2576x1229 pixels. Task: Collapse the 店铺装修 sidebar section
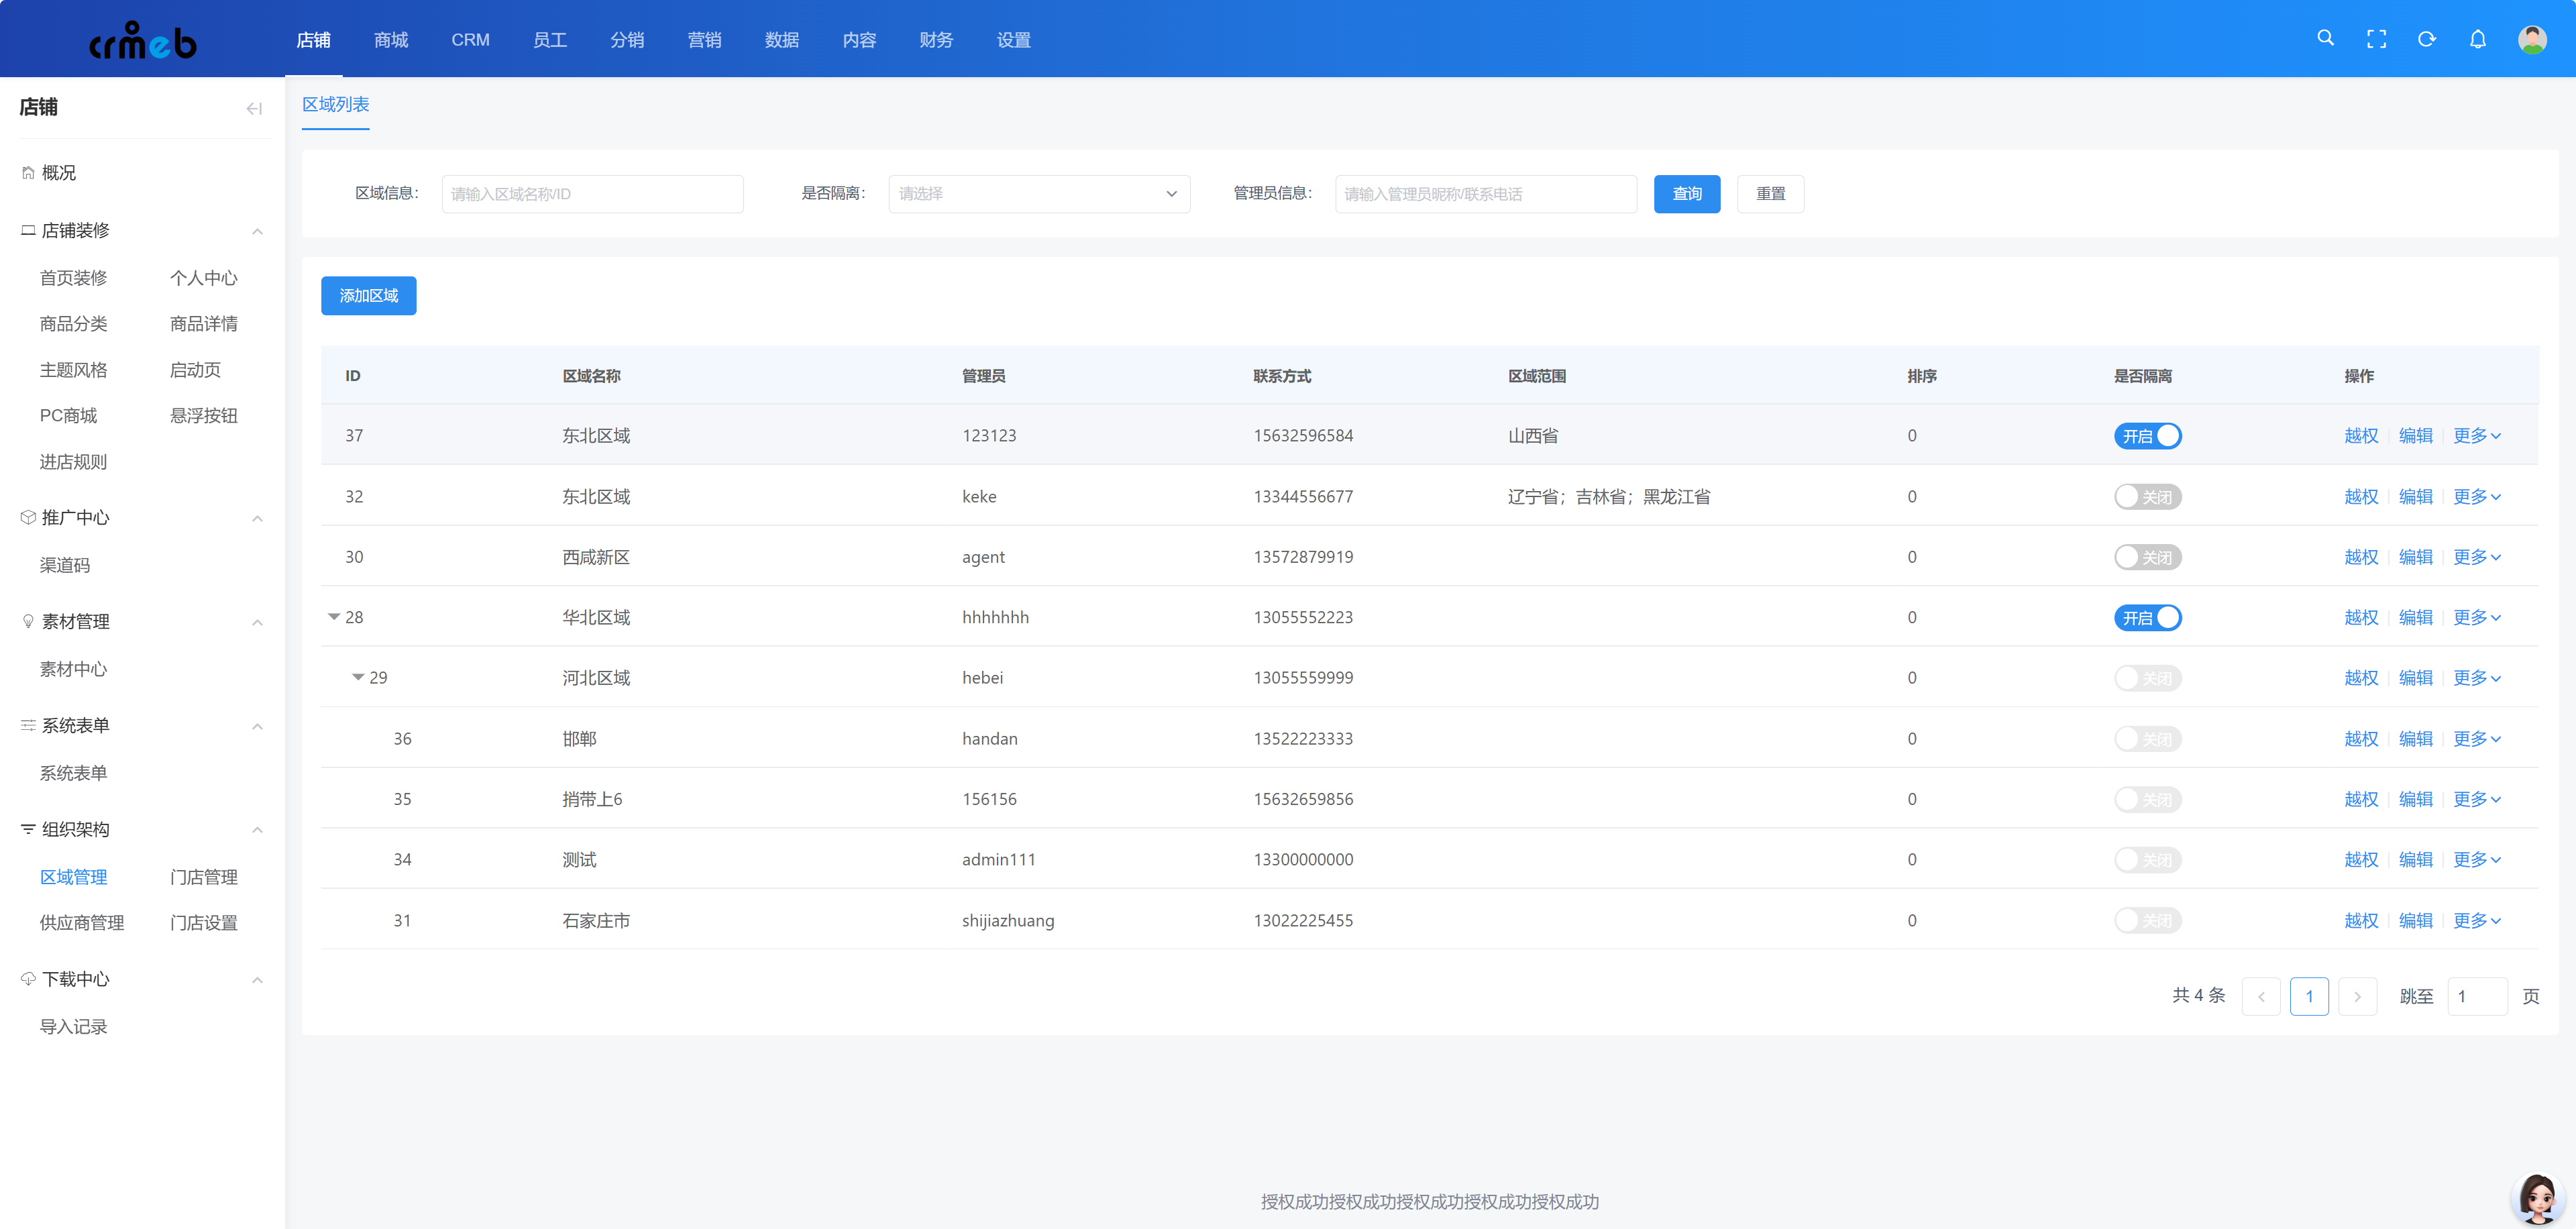pyautogui.click(x=257, y=231)
